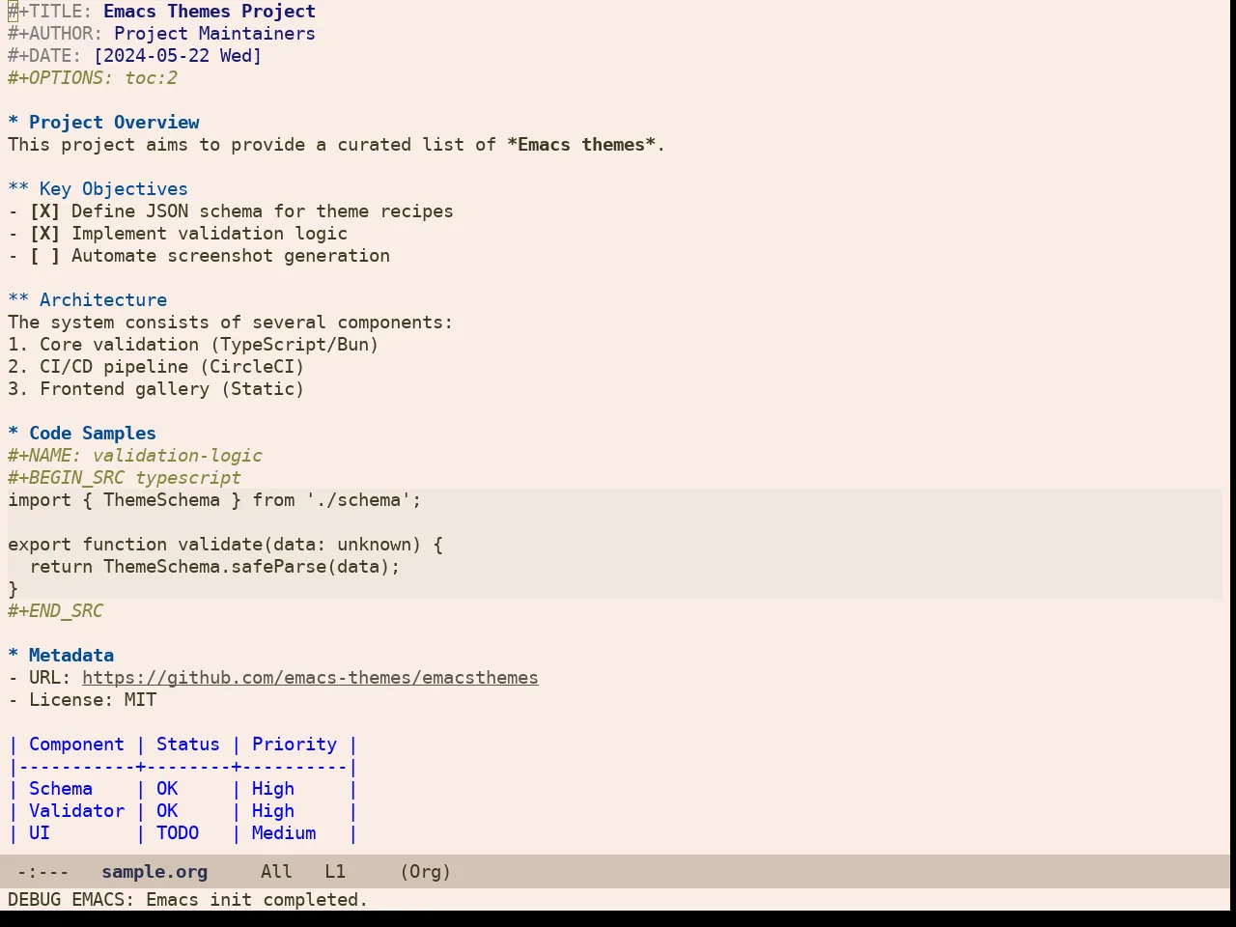Click the 'High' priority cell in Validator row
The image size is (1236, 927).
pos(273,811)
